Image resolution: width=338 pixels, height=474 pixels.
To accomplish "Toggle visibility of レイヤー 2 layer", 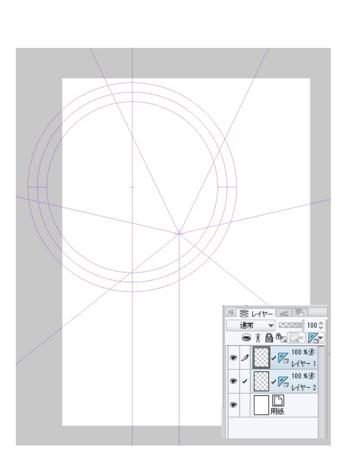I will coord(233,381).
